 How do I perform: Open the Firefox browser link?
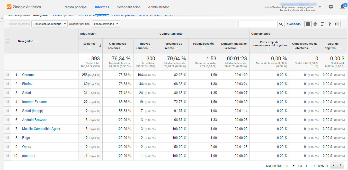click(x=27, y=84)
